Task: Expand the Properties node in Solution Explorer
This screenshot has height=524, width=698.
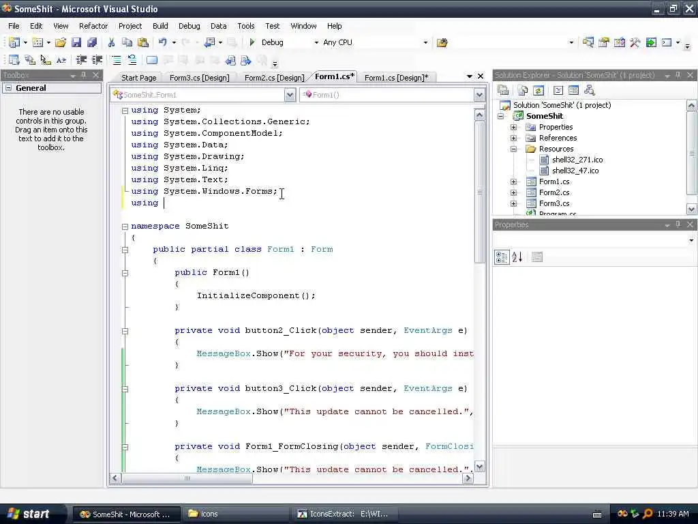Action: point(513,127)
